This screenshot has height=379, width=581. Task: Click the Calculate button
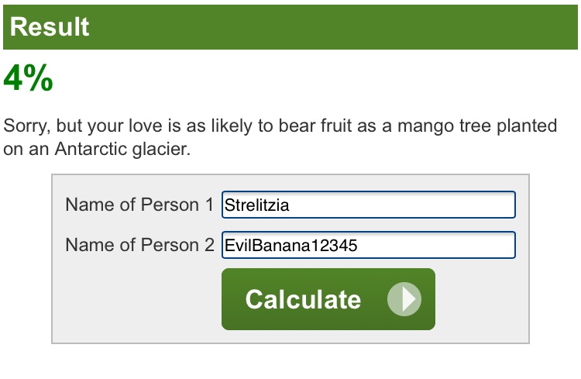(x=328, y=299)
